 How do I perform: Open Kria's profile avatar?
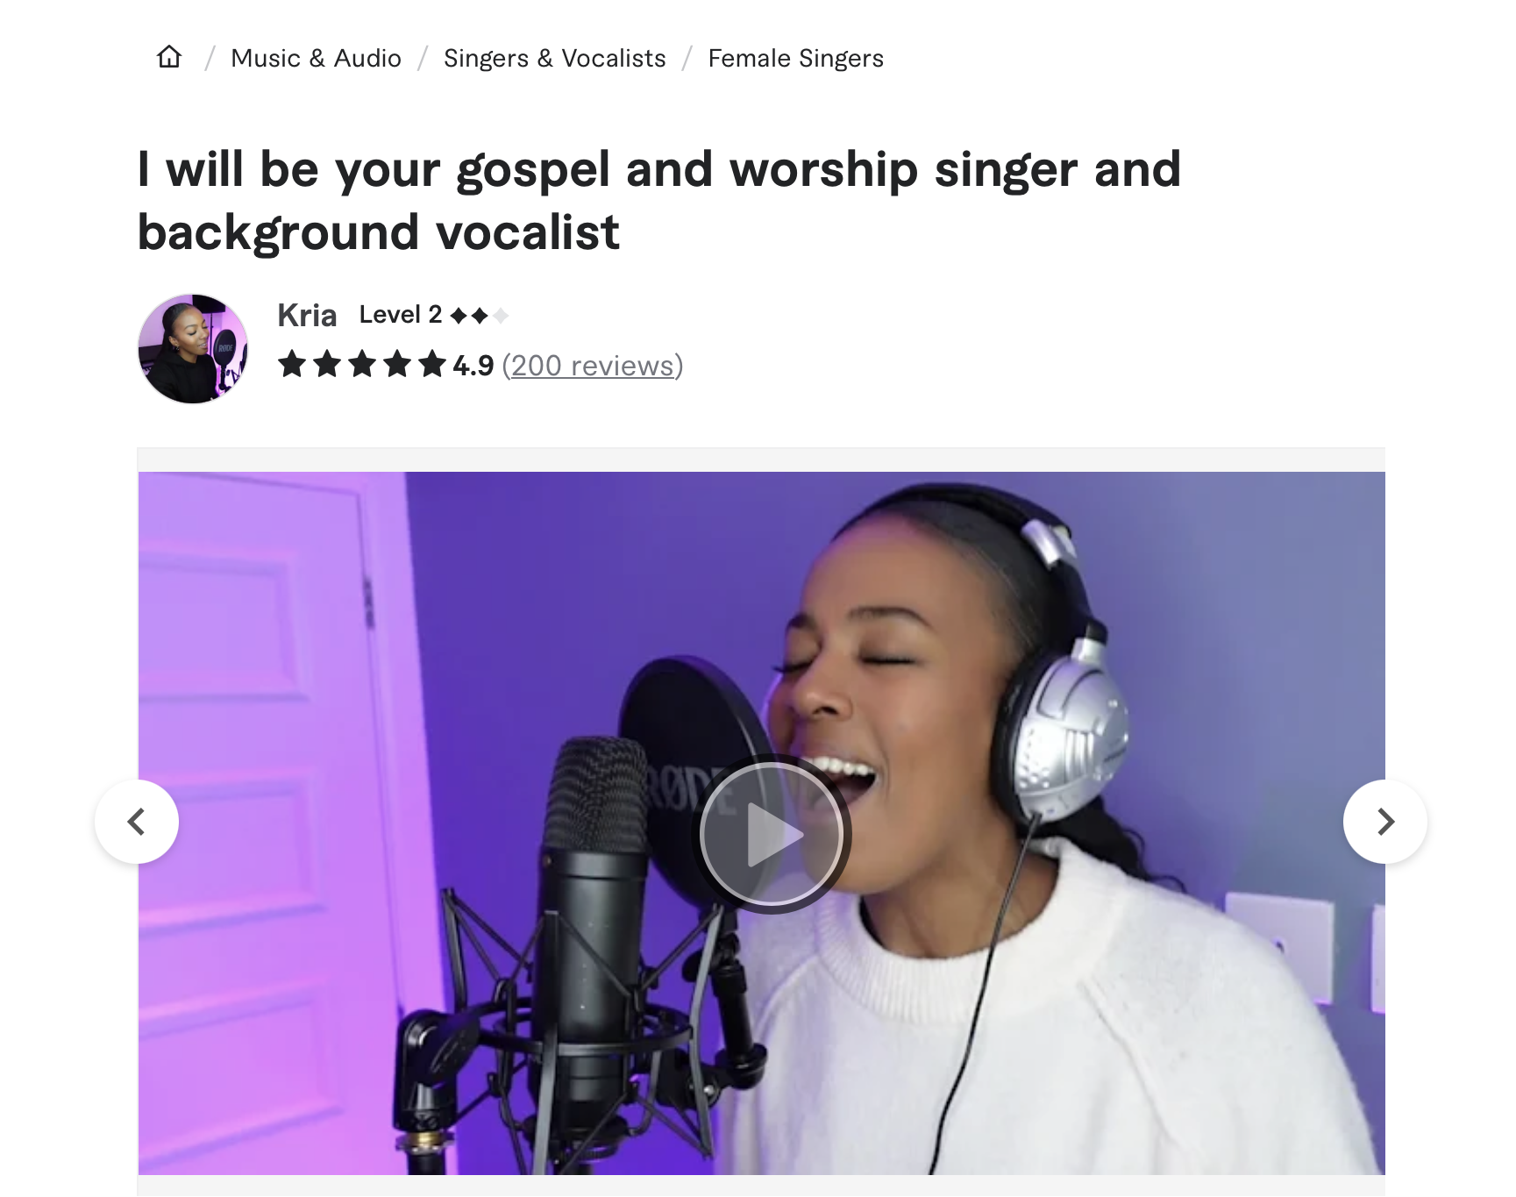click(x=193, y=349)
